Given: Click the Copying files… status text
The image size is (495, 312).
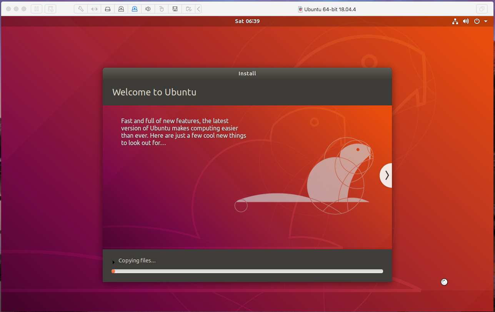Looking at the screenshot, I should tap(137, 260).
